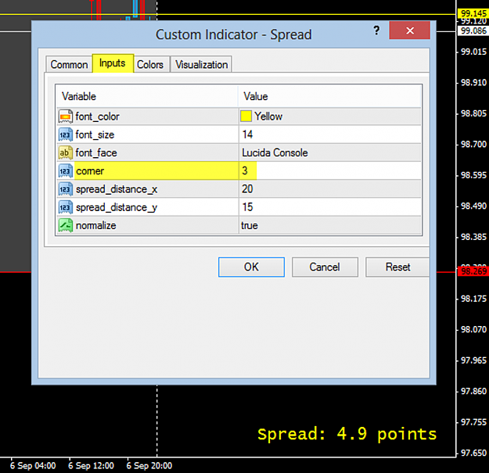This screenshot has height=473, width=489.
Task: Click the yellow color swatch for font_color
Action: 246,116
